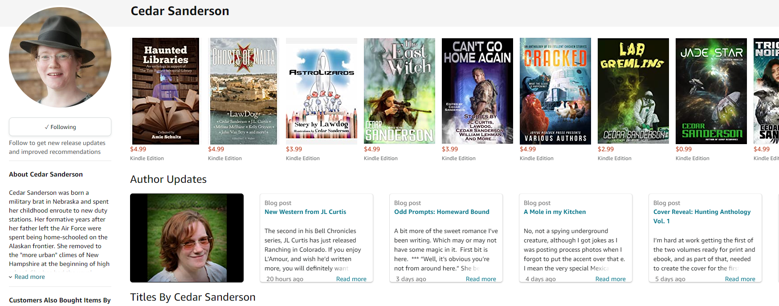Image resolution: width=779 pixels, height=306 pixels.
Task: Click Read more on the 4 days ago post
Action: [610, 279]
